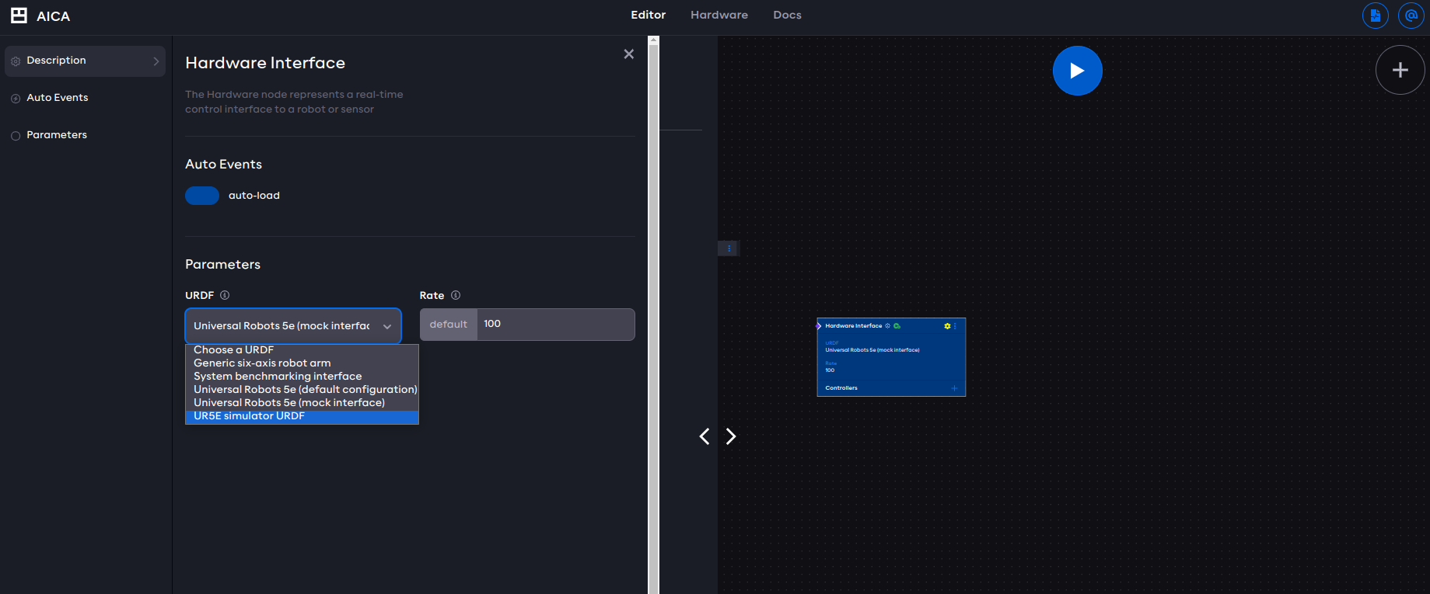The width and height of the screenshot is (1430, 594).
Task: Click the 'Controllers' label on the node
Action: tap(841, 388)
